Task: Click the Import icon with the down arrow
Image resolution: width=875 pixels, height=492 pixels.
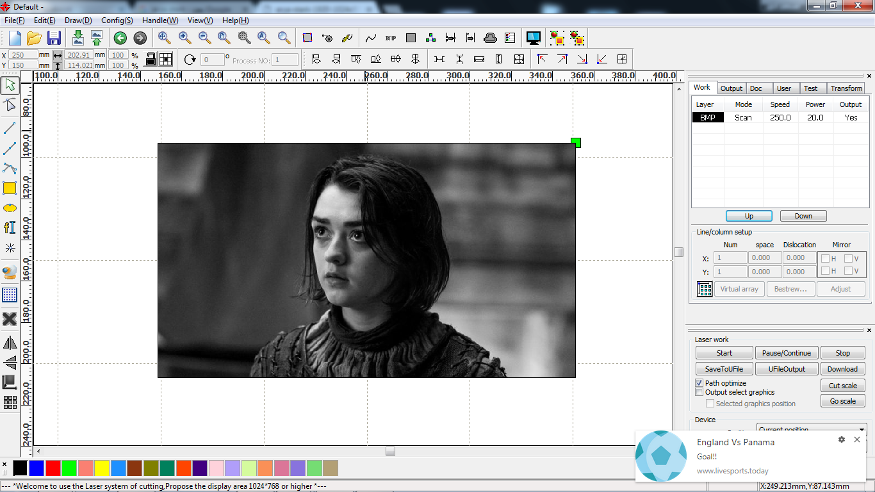Action: click(x=78, y=38)
